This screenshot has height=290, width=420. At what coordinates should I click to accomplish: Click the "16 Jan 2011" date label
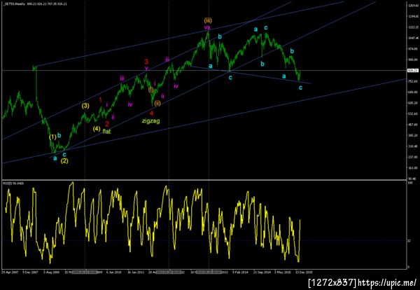point(136,272)
